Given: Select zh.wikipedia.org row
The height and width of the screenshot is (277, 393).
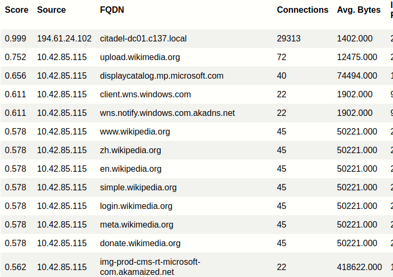Looking at the screenshot, I should click(x=196, y=150).
